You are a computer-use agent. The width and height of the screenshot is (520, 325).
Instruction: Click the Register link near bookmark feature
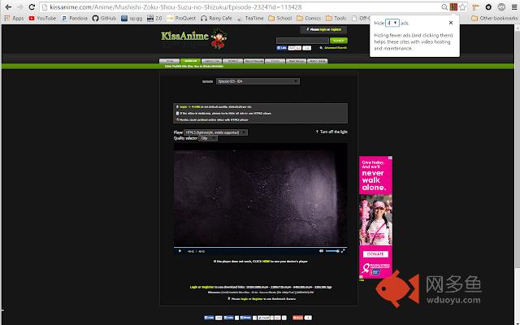click(258, 299)
